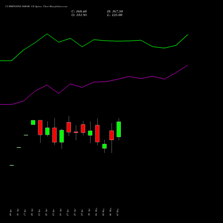Click the 07 May date label
Screen dimensions: 223x223
click(x=117, y=212)
